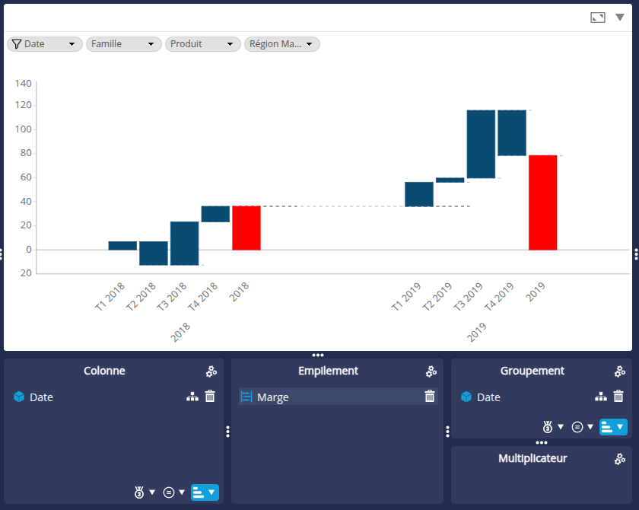
Task: Open Empilement panel settings gears icon
Action: pyautogui.click(x=431, y=371)
